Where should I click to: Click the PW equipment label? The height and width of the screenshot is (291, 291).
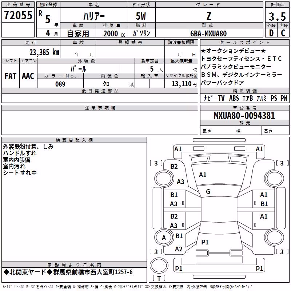click(x=284, y=98)
